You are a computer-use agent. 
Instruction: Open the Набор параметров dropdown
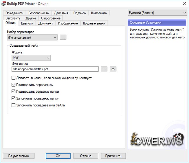(x=32, y=38)
